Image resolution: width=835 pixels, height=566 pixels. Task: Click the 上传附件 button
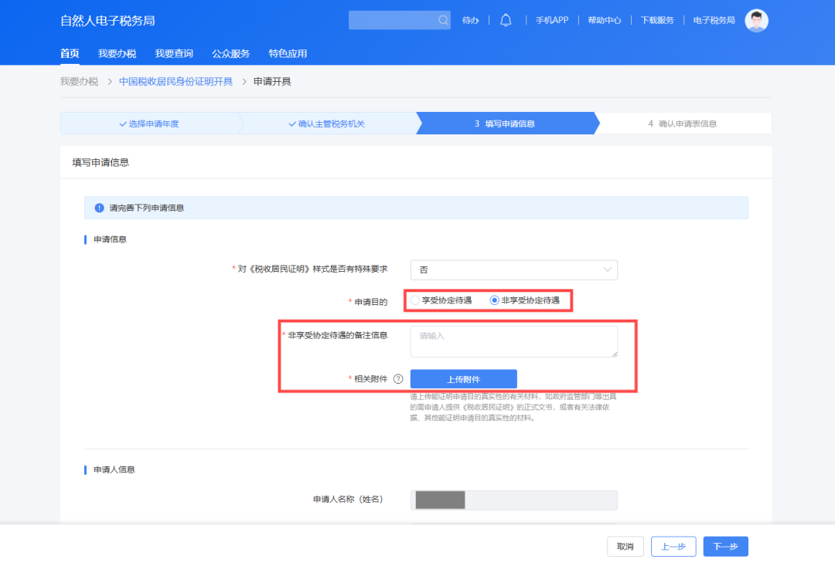point(463,379)
